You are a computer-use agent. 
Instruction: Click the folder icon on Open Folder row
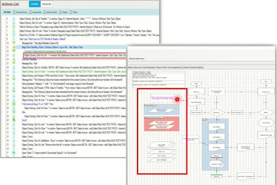coord(14,153)
